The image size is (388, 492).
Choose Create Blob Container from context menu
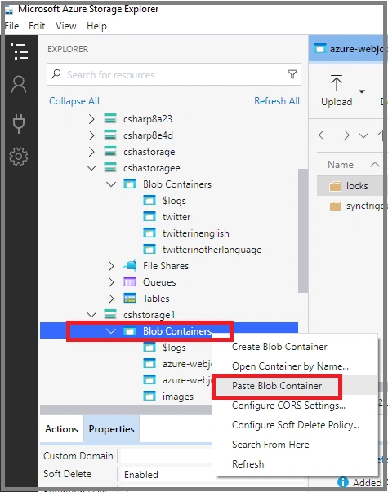coord(295,347)
